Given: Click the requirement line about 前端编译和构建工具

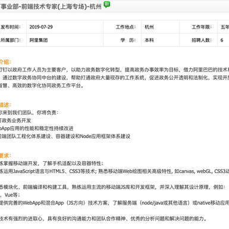Looking at the screenshot, I should coord(112,187).
